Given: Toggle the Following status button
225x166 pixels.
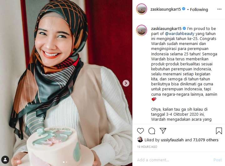Looking at the screenshot, I should [199, 10].
